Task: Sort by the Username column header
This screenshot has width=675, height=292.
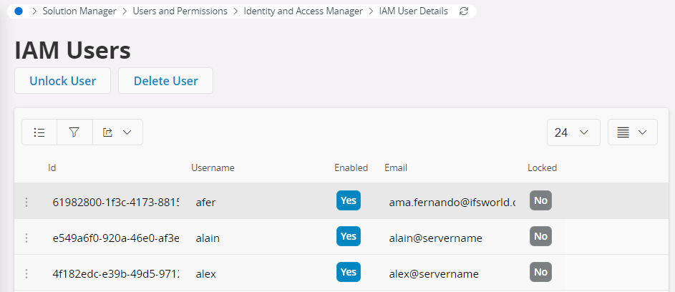Action: 213,168
